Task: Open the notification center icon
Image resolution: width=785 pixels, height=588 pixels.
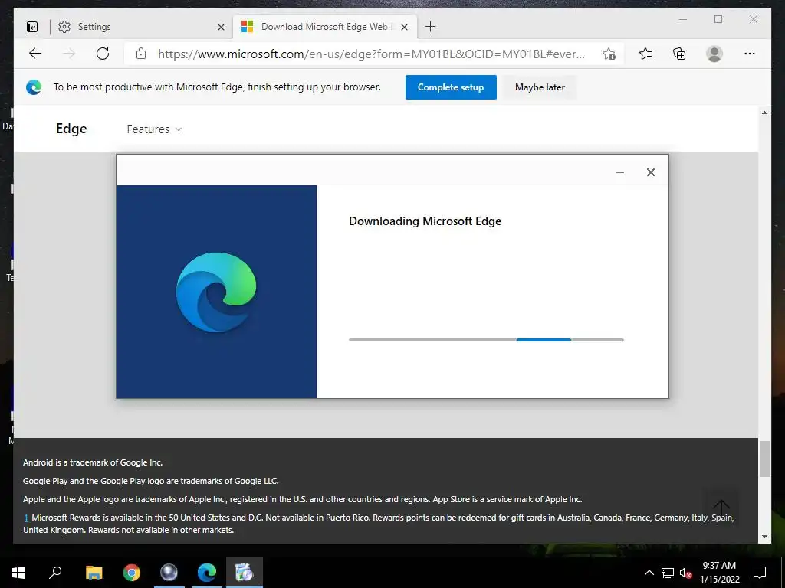Action: pyautogui.click(x=760, y=573)
